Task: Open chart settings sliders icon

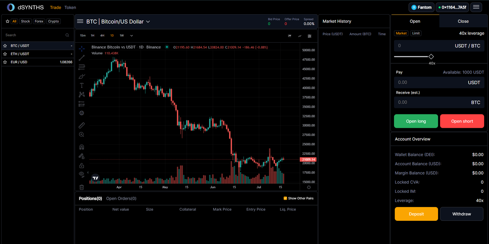Action: [310, 36]
